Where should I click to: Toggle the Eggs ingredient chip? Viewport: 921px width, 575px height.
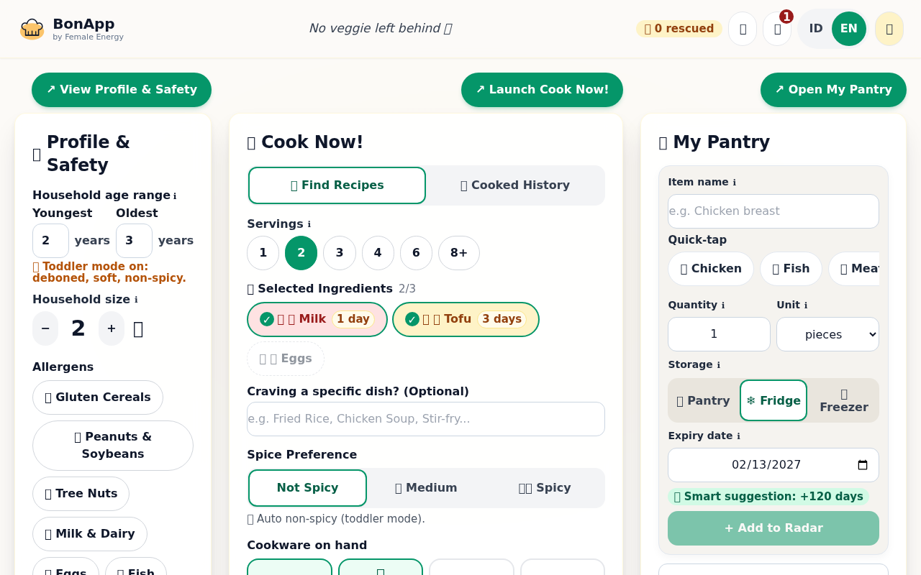coord(286,359)
